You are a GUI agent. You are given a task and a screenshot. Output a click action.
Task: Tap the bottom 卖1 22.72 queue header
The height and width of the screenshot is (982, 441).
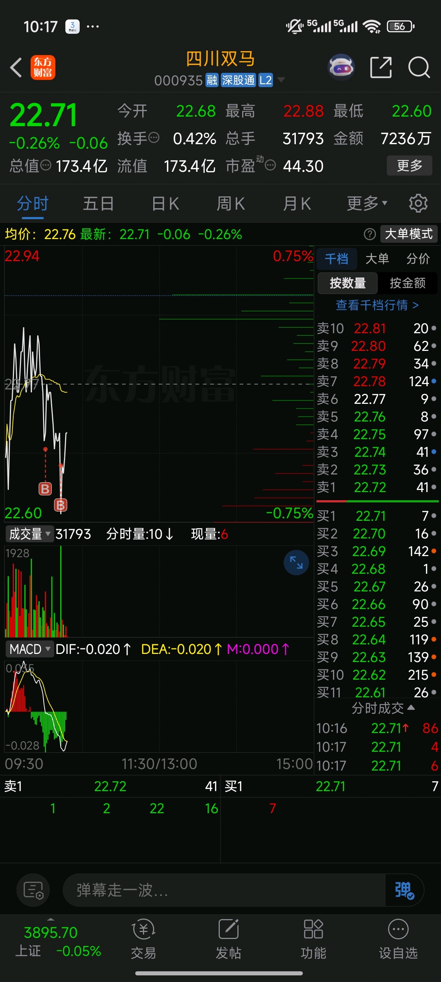[111, 786]
